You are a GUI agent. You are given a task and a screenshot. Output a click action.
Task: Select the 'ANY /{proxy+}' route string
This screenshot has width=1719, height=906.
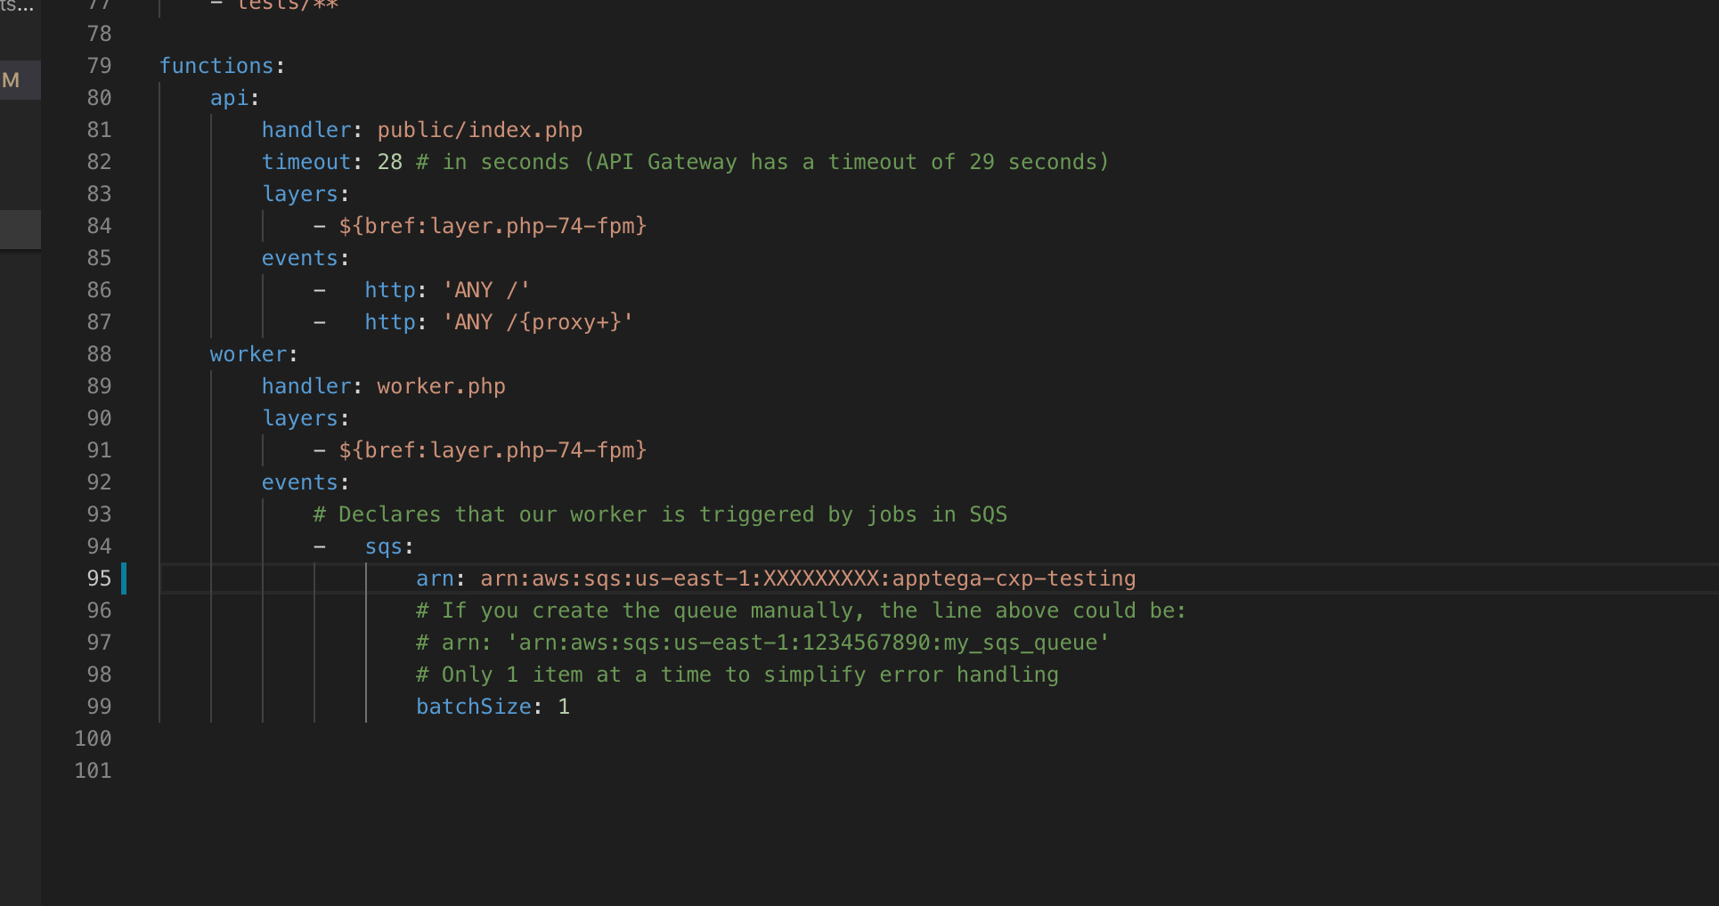point(535,321)
